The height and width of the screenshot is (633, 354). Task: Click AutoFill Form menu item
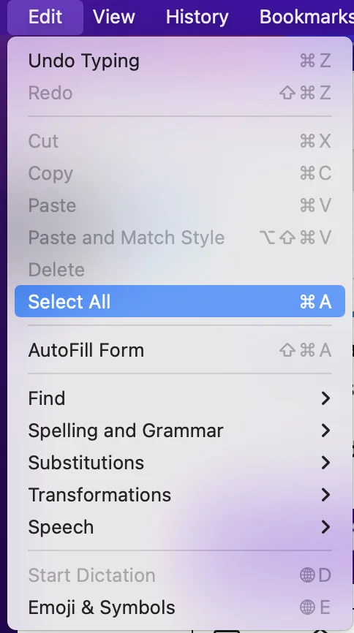point(180,350)
